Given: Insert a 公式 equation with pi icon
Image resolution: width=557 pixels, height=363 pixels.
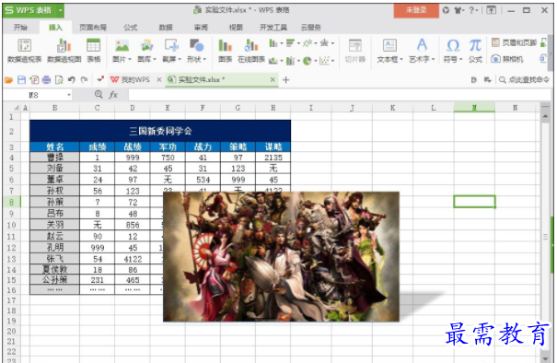Looking at the screenshot, I should click(475, 51).
